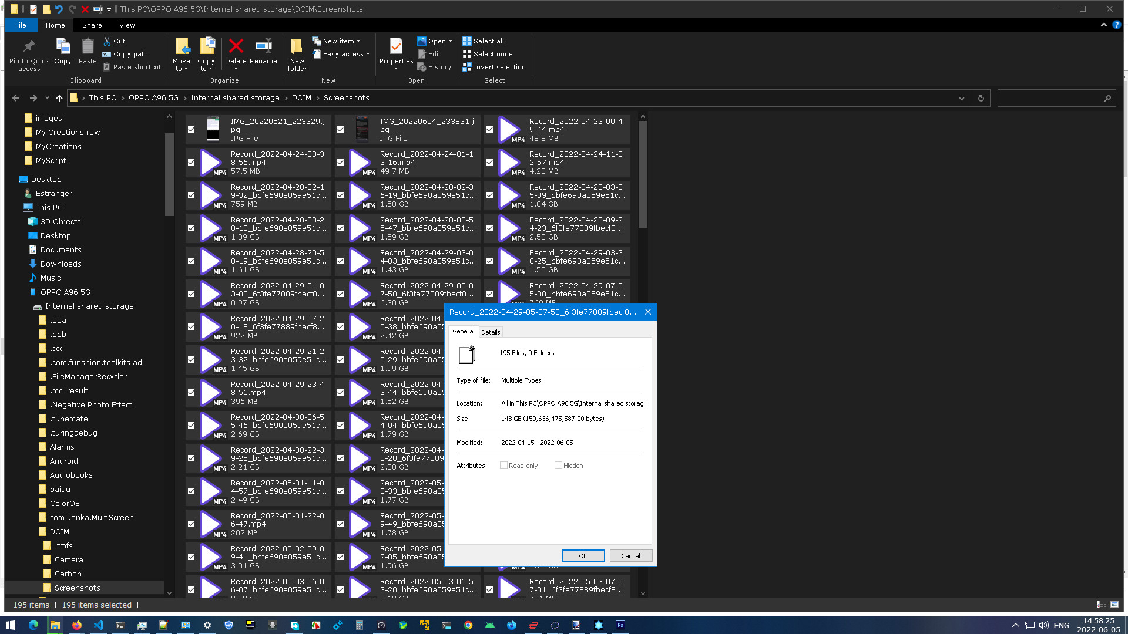Viewport: 1128px width, 634px height.
Task: Open Photoshop from the taskbar
Action: tap(620, 625)
